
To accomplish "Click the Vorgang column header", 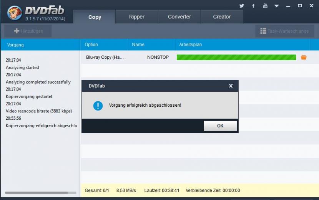I will [15, 45].
